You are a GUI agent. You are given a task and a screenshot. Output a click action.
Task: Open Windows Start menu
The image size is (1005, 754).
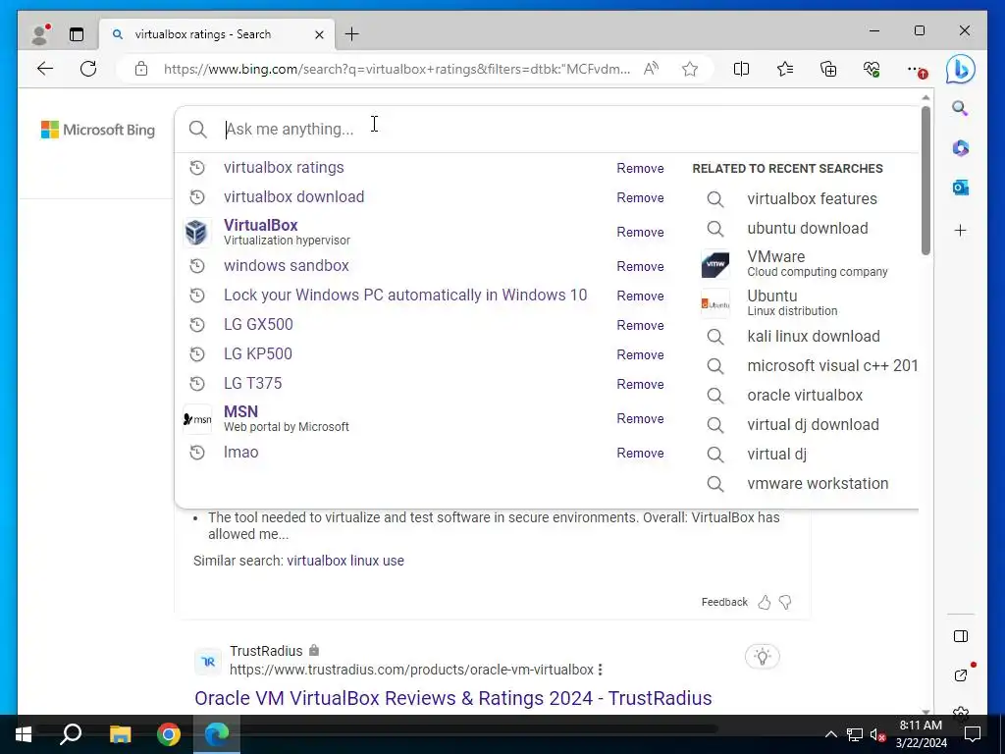click(x=24, y=734)
